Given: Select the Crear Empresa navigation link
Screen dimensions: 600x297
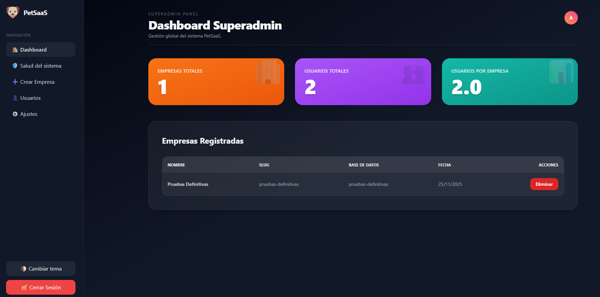Looking at the screenshot, I should point(37,82).
